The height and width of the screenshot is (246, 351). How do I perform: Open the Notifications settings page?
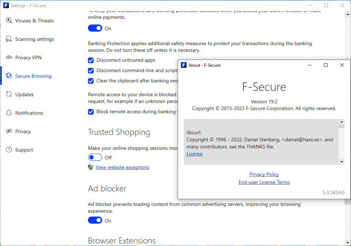coord(29,113)
